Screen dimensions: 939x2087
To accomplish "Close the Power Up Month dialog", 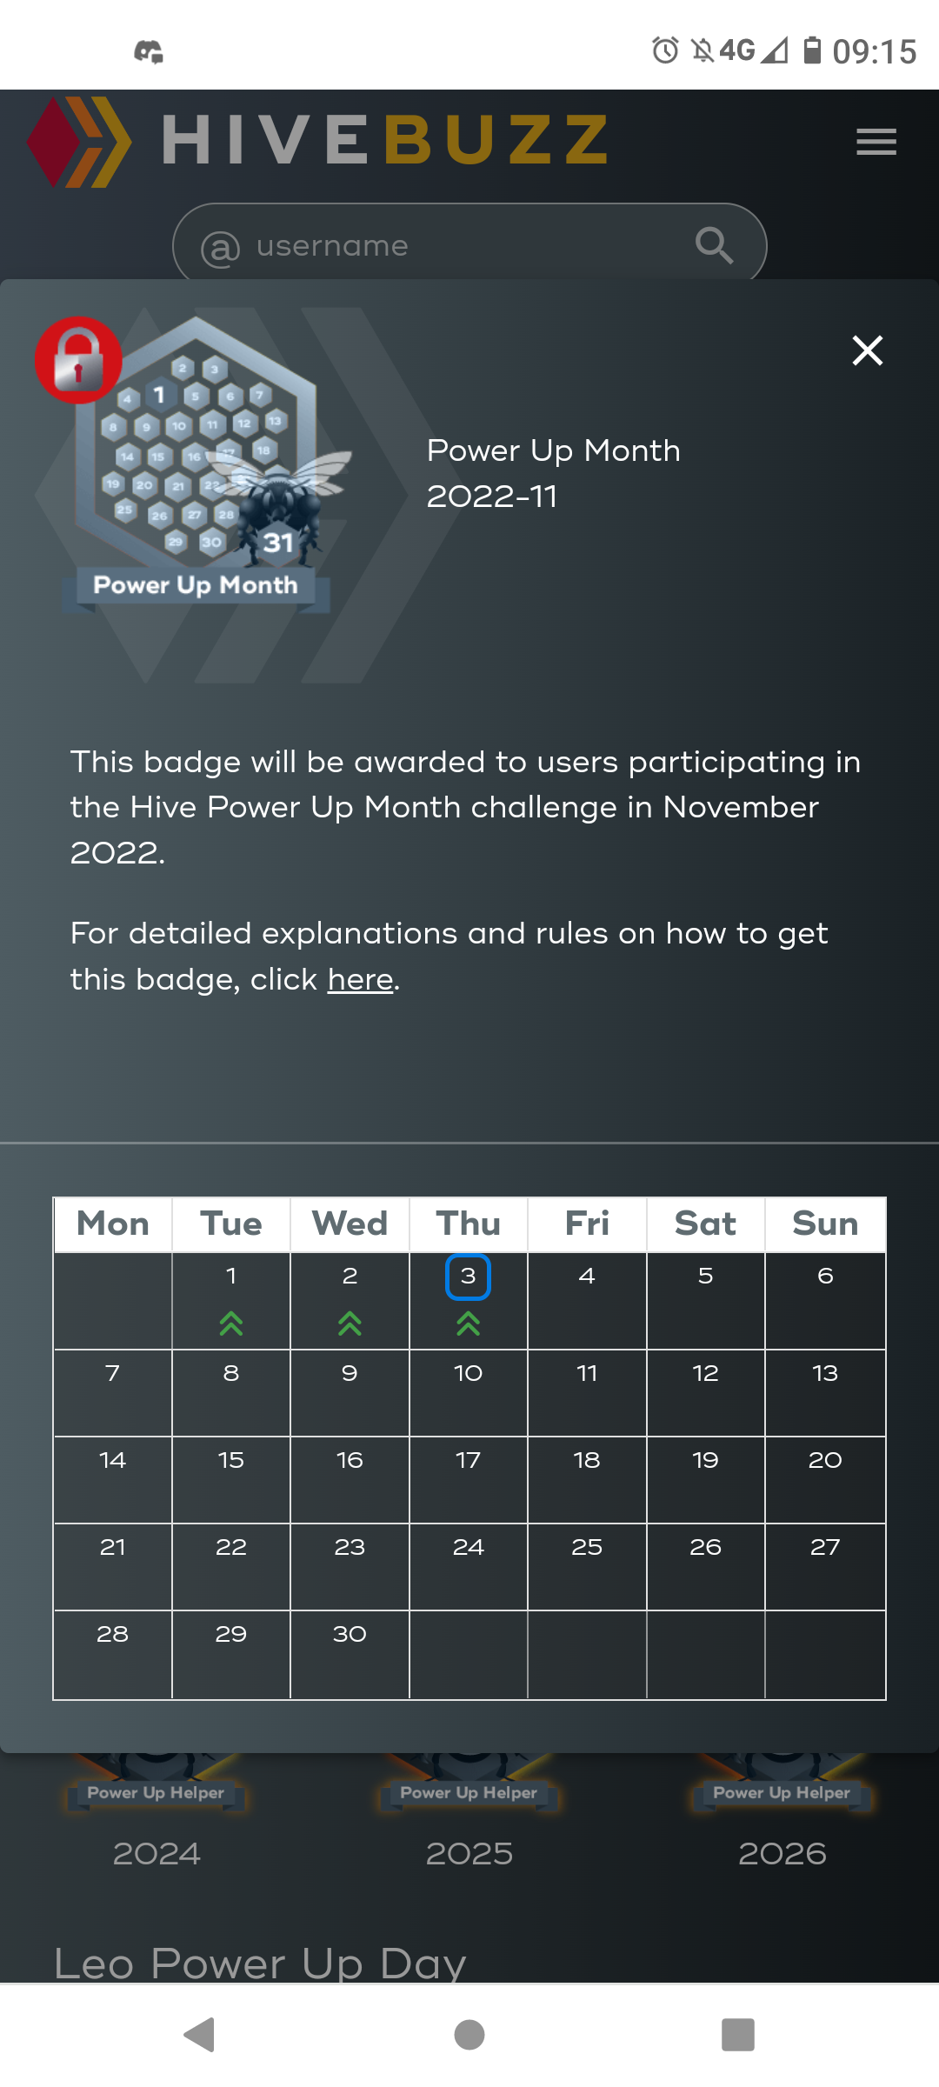I will coord(867,350).
